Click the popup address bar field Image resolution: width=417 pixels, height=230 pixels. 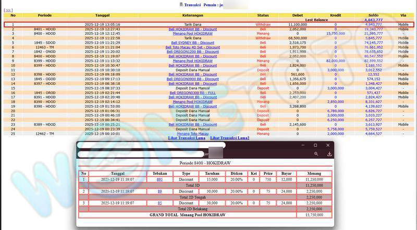[141, 155]
